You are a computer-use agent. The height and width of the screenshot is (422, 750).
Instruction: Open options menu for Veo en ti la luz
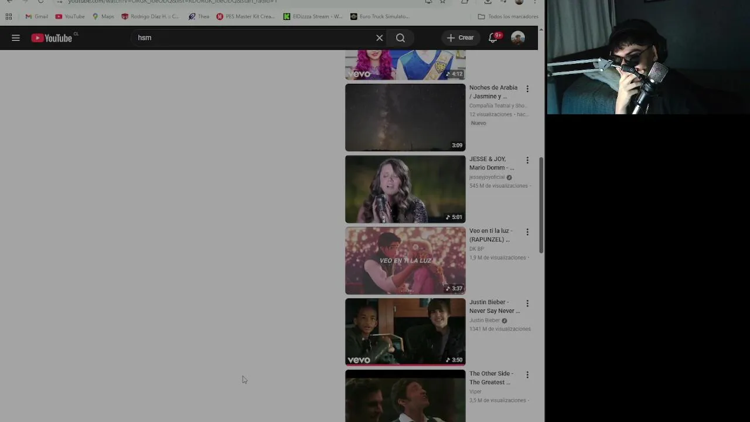coord(527,232)
